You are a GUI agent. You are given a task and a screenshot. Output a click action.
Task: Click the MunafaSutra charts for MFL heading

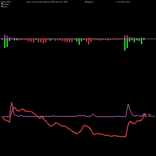(x=47, y=2)
